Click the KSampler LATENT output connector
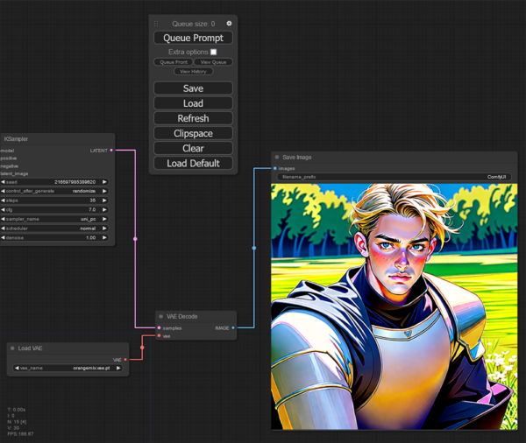This screenshot has width=526, height=443. (x=110, y=151)
